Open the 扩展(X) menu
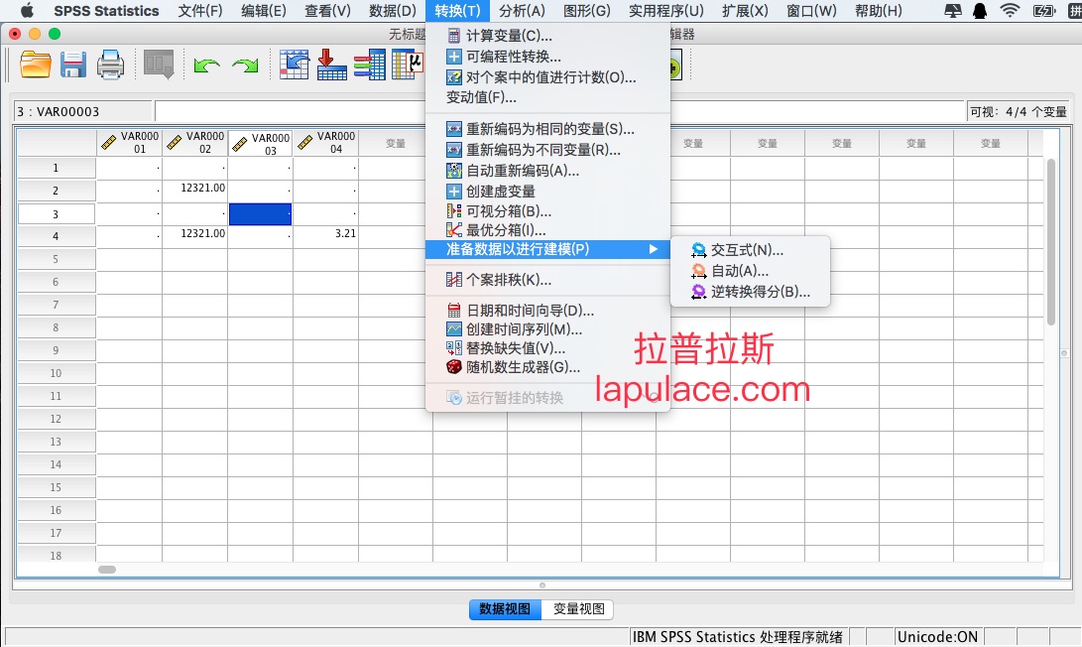1082x647 pixels. (x=745, y=11)
